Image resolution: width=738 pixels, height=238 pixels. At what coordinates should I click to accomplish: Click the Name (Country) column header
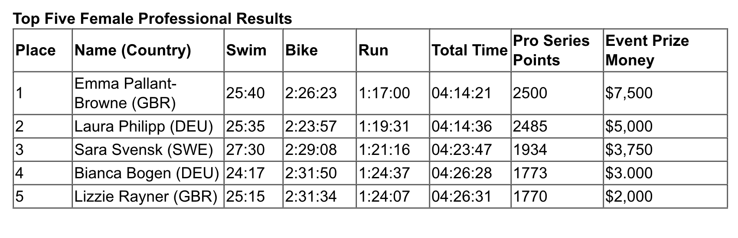(x=148, y=50)
